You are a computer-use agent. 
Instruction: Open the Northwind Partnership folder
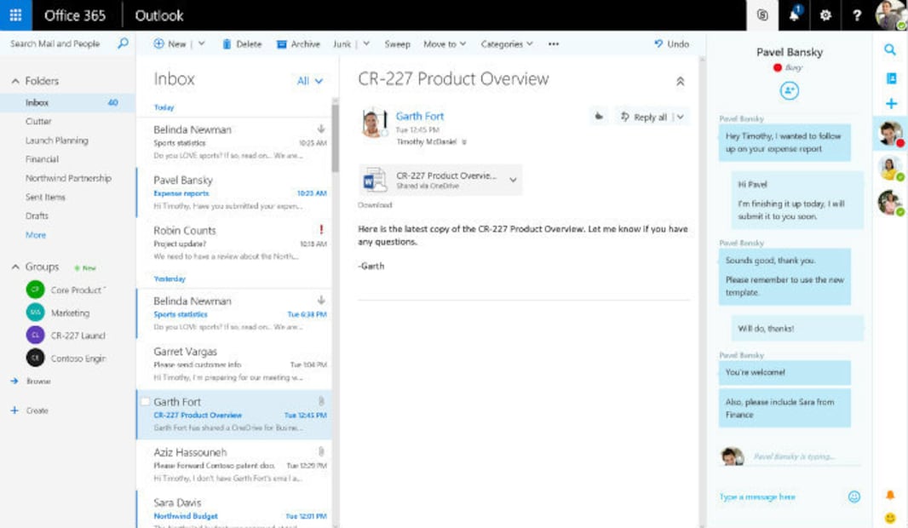tap(68, 178)
